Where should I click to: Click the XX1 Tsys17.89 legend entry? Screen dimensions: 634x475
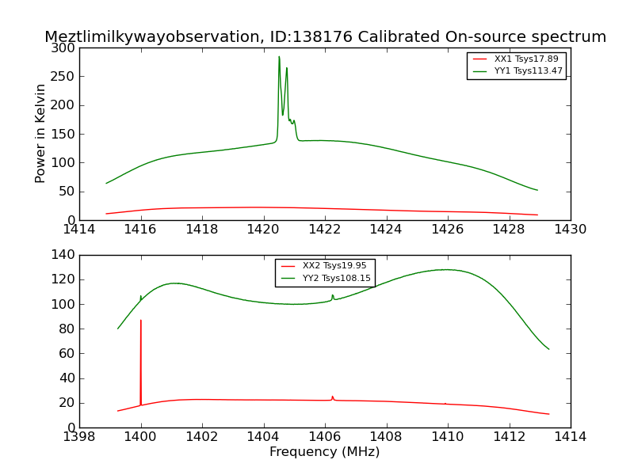pos(516,59)
